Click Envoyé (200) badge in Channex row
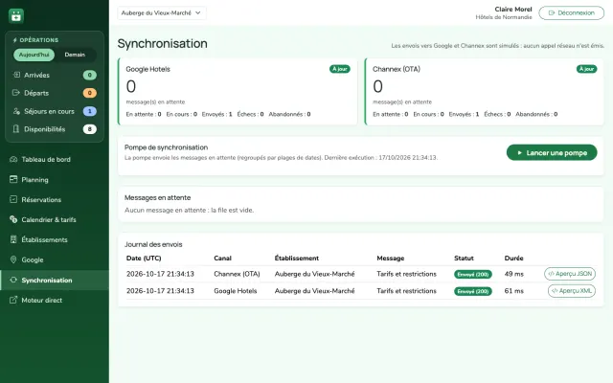Viewport: 613px width, 383px height. [x=473, y=274]
